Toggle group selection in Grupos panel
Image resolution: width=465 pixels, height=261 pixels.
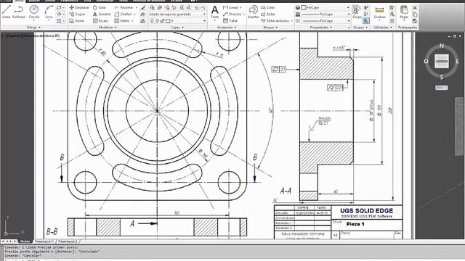point(366,21)
